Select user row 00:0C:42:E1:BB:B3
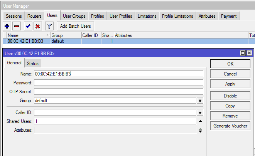Screen dimensions: 255x156 [25, 41]
